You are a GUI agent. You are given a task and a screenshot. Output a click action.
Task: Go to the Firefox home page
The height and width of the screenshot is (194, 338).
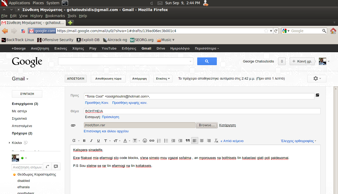coord(333,31)
